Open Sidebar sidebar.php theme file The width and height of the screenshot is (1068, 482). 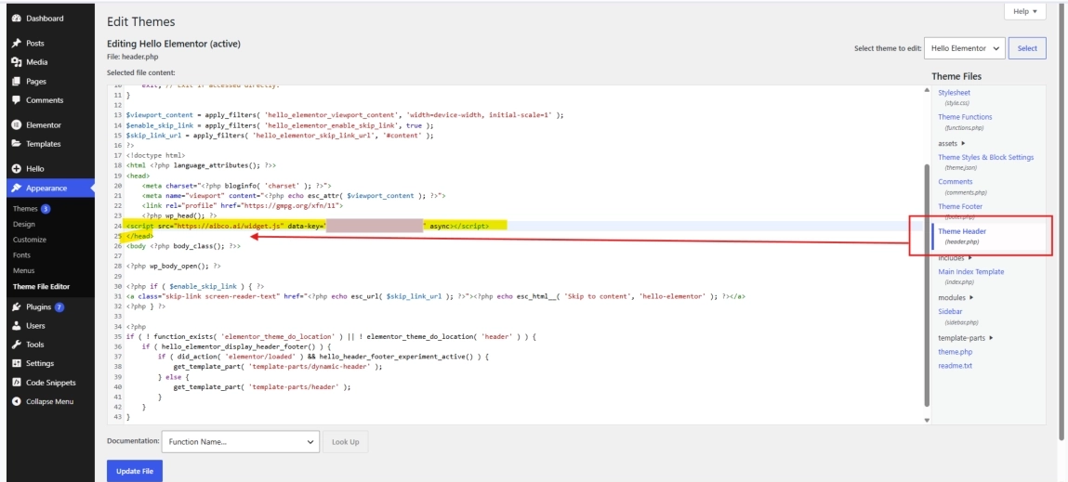(949, 312)
